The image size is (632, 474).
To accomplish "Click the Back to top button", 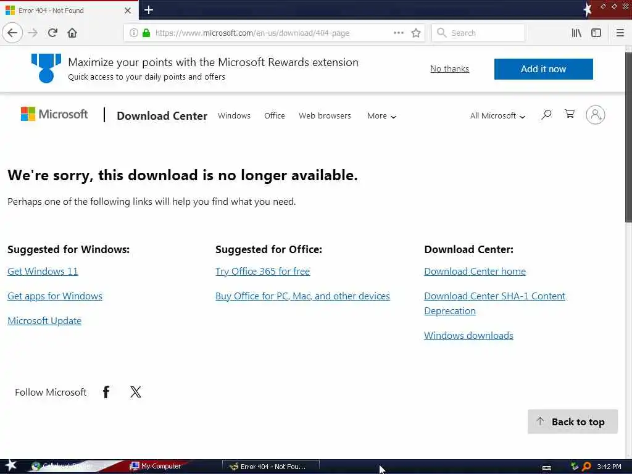I will click(572, 422).
